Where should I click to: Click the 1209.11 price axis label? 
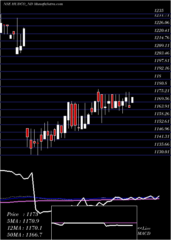[162, 46]
